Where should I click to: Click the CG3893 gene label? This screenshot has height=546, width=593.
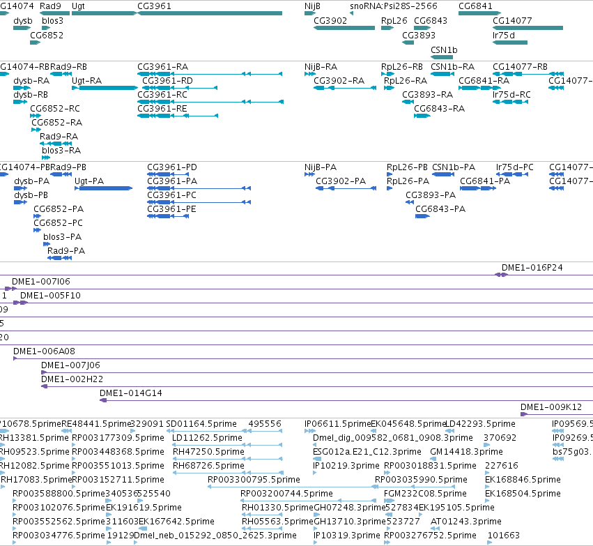[419, 36]
